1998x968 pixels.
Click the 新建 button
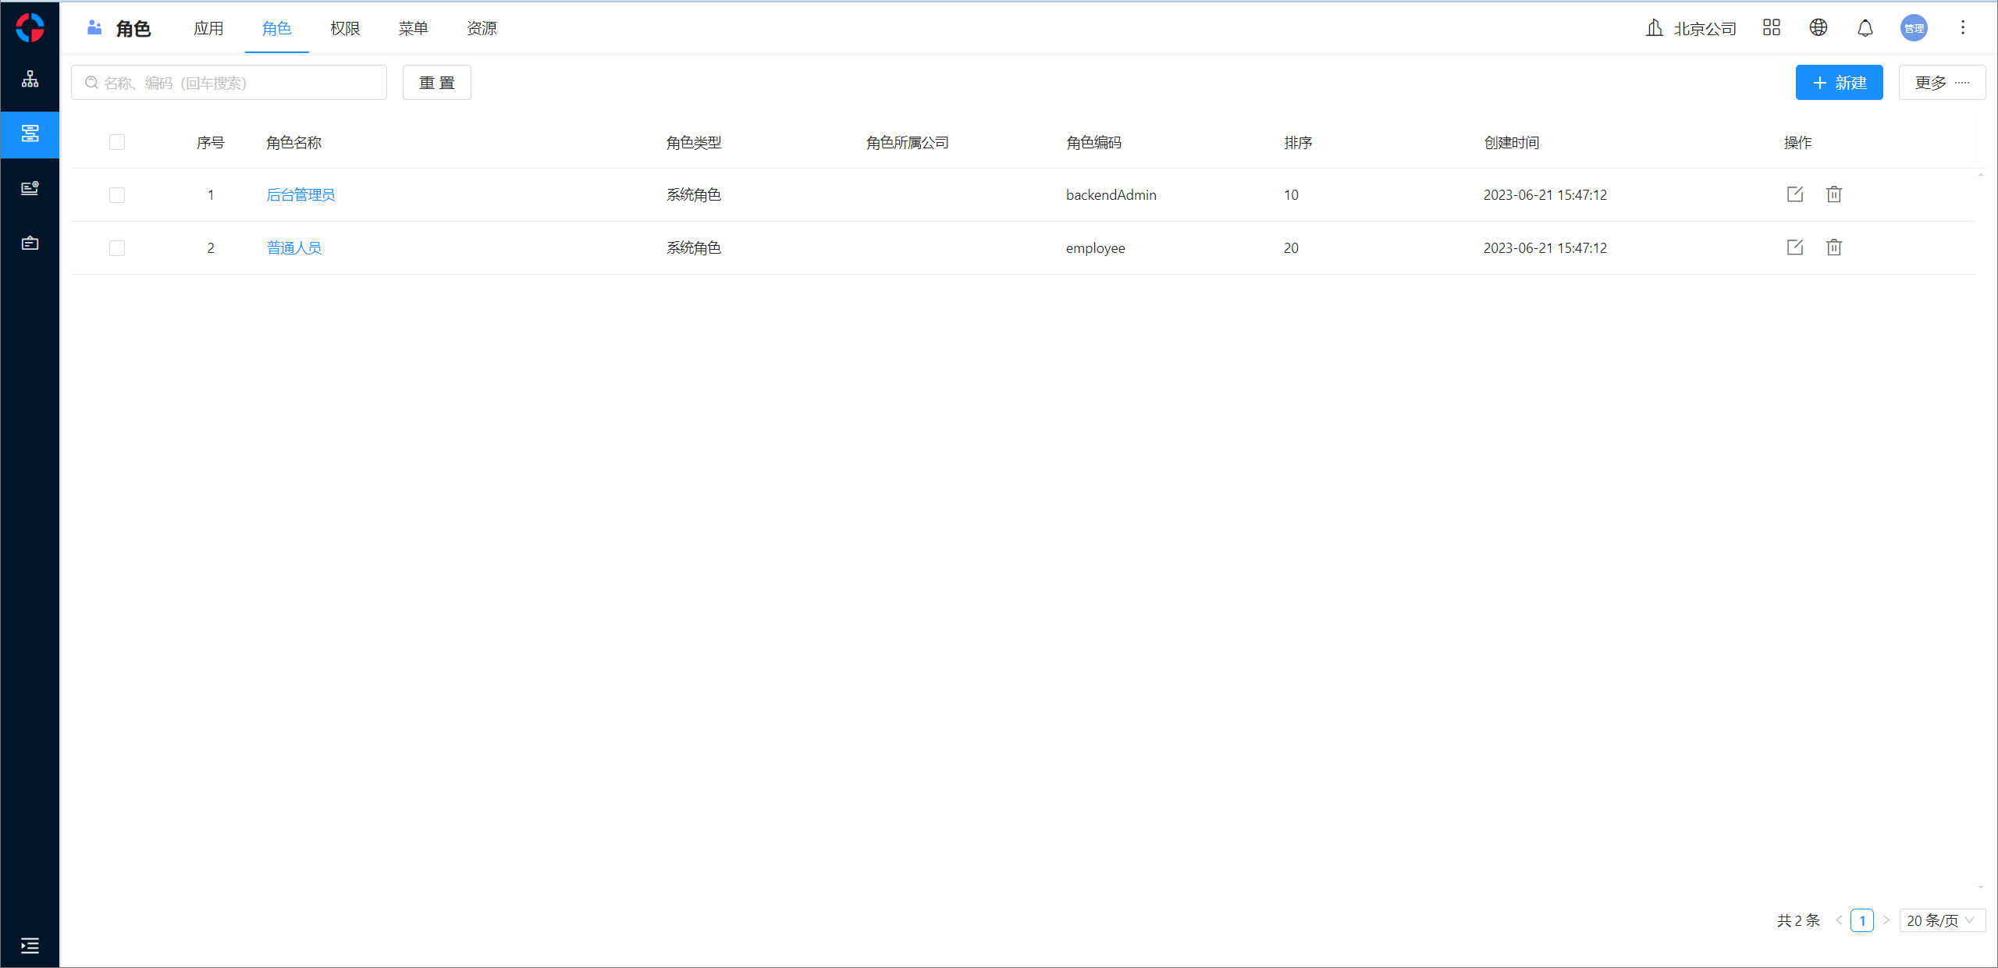[x=1839, y=83]
